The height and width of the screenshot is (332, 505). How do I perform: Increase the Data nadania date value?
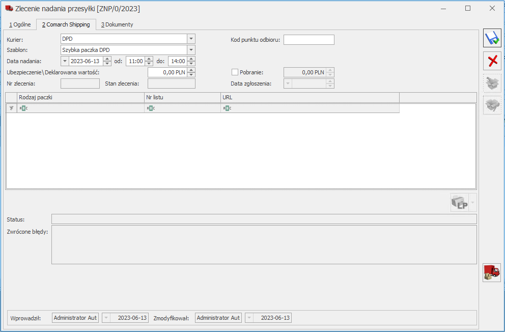[x=107, y=59]
